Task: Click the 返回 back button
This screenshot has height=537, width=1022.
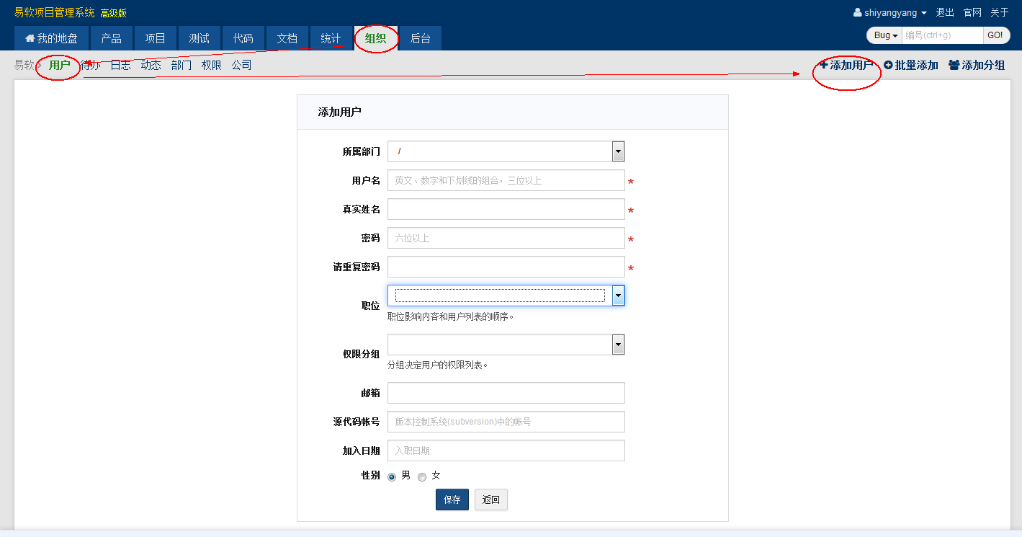Action: click(490, 500)
